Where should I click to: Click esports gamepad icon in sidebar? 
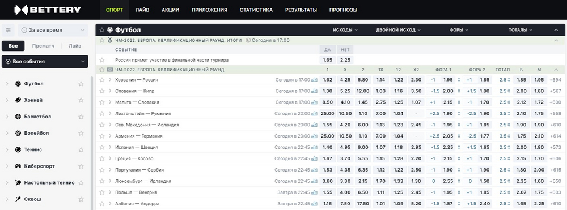pos(18,166)
